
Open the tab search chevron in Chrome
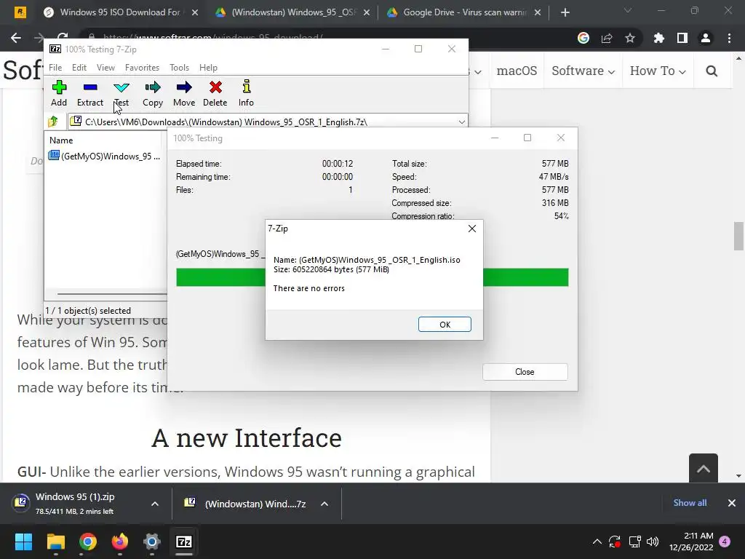point(628,10)
